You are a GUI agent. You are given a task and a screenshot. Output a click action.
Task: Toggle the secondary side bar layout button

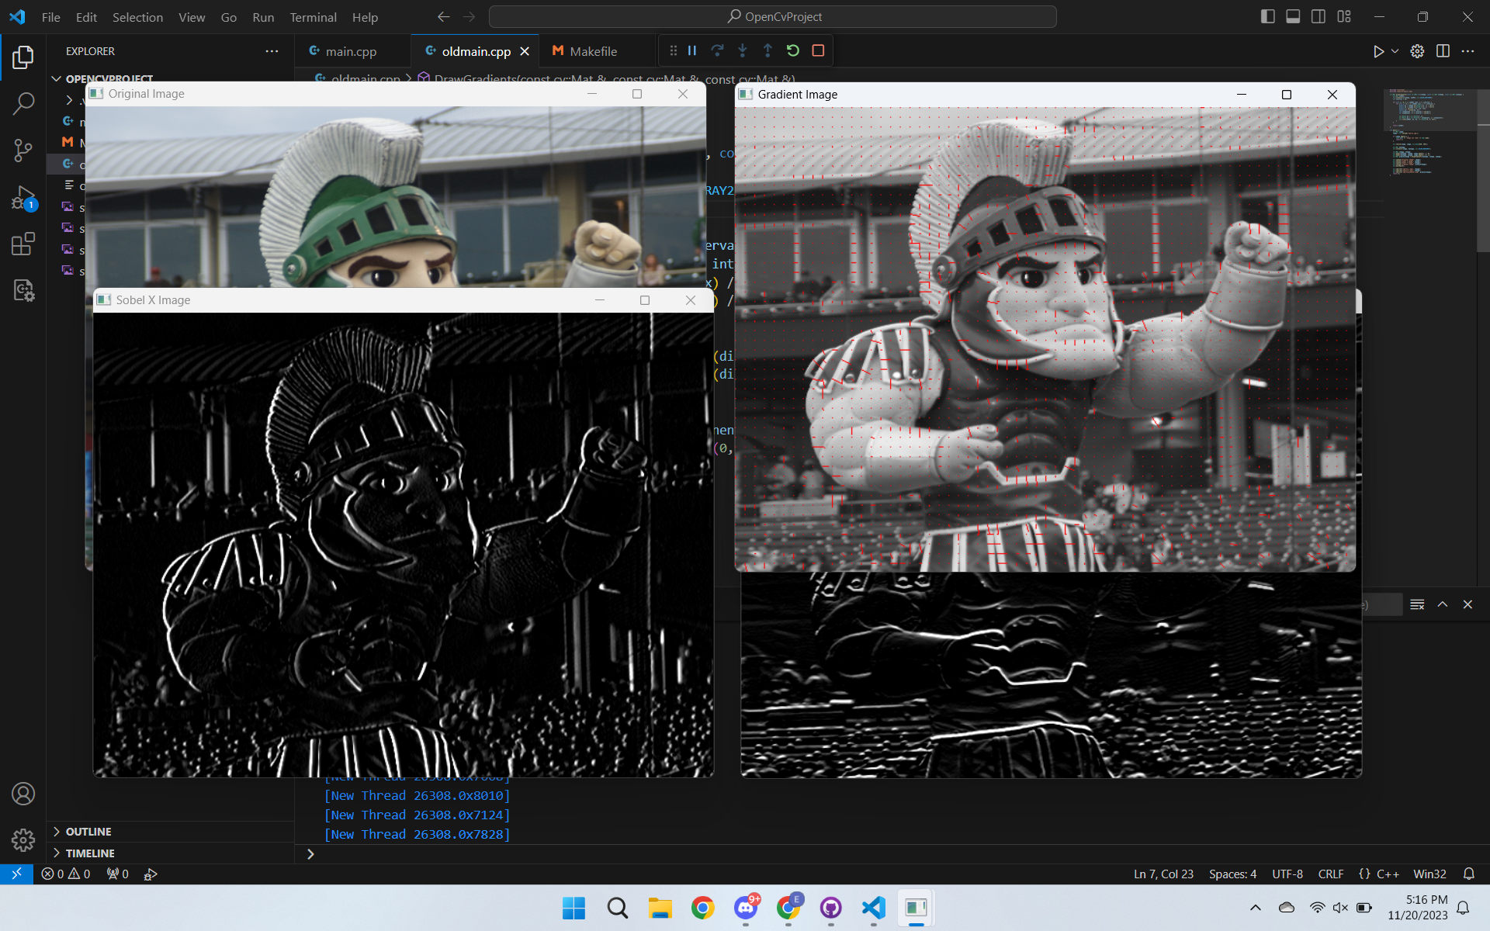1318,16
